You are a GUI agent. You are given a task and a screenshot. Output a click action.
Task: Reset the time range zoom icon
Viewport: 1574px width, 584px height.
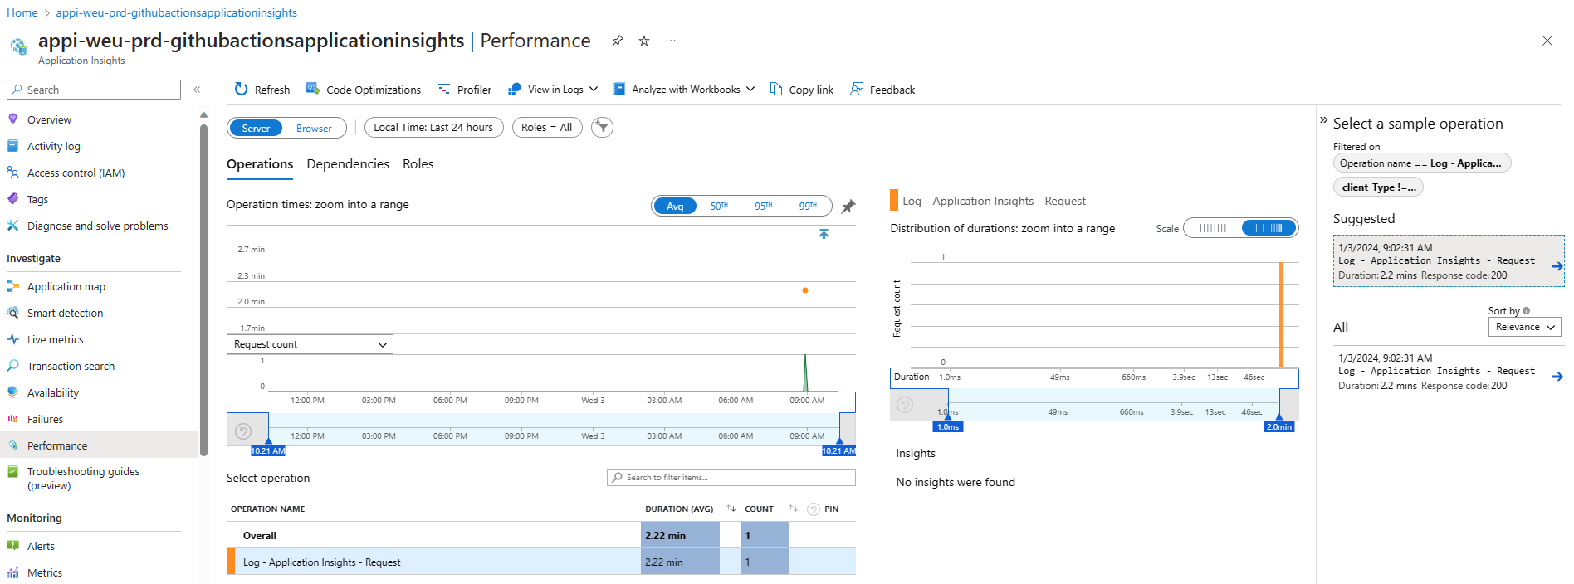point(243,431)
